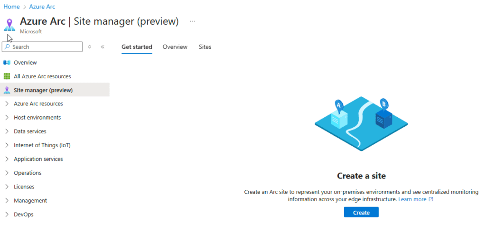Expand Application services section

coord(7,159)
